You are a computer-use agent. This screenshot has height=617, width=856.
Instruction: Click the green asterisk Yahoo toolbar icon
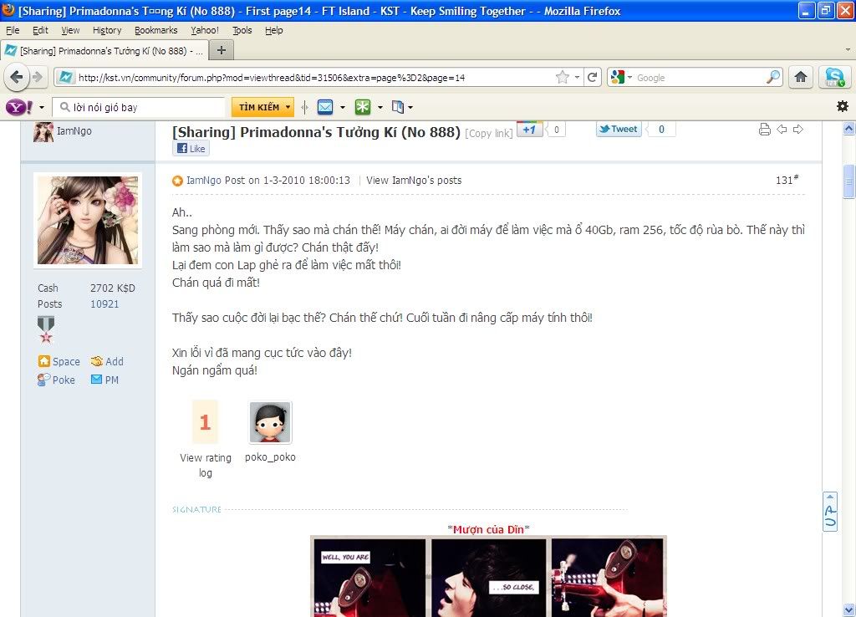pyautogui.click(x=363, y=107)
